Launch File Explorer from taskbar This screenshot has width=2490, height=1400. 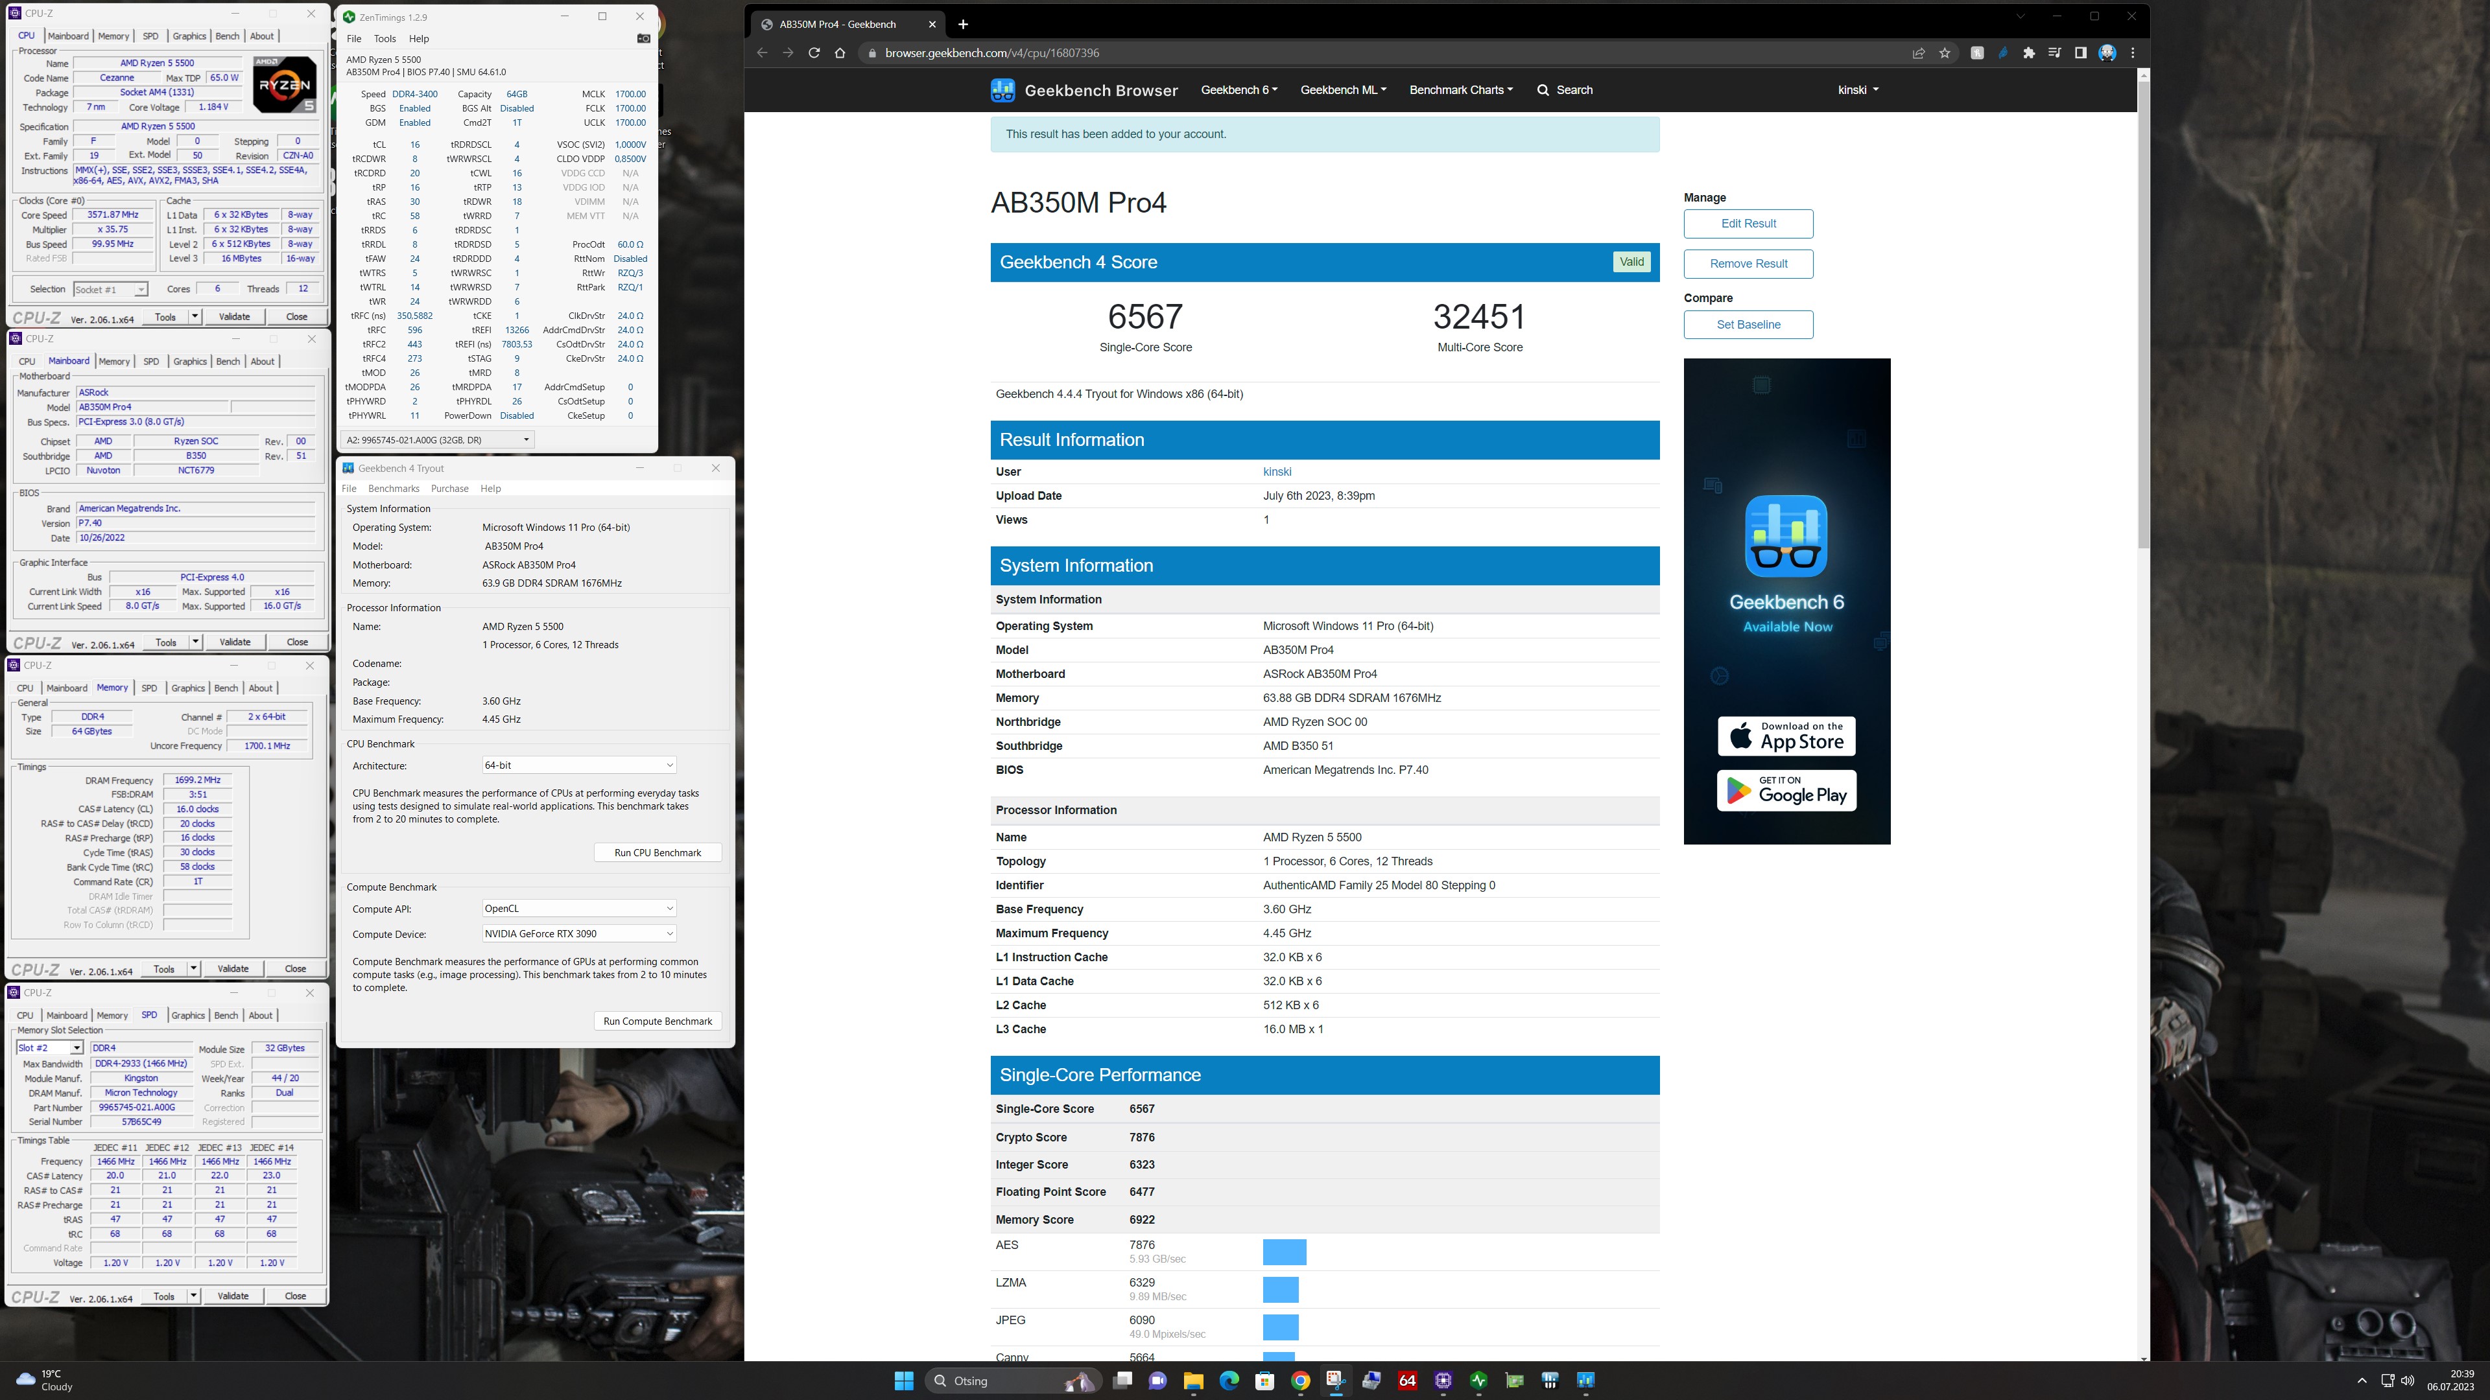click(x=1194, y=1381)
